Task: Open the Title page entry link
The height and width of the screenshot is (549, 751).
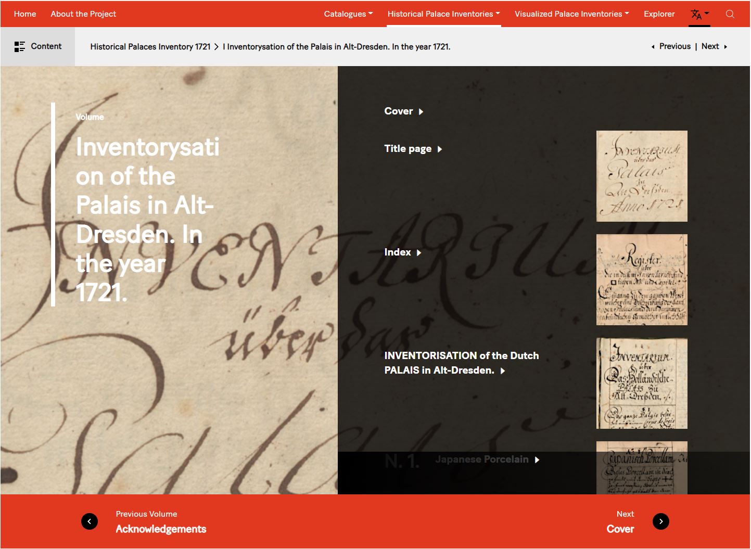Action: (x=408, y=149)
